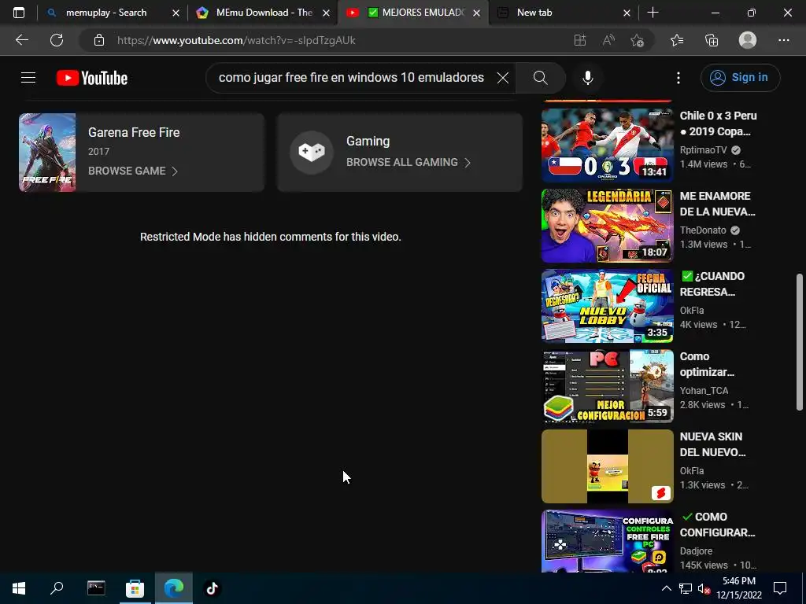The height and width of the screenshot is (604, 806).
Task: Switch to memuplay - Search tab
Action: tap(106, 13)
